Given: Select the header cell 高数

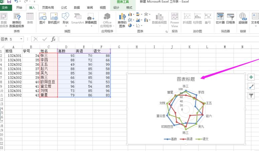Looking at the screenshot, I should (x=66, y=51).
